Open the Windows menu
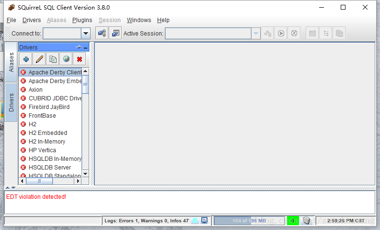 [x=139, y=20]
